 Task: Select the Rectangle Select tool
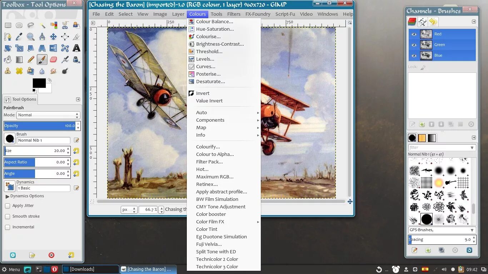click(x=8, y=25)
